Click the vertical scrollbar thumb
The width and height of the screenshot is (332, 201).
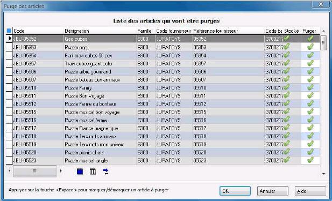[323, 43]
